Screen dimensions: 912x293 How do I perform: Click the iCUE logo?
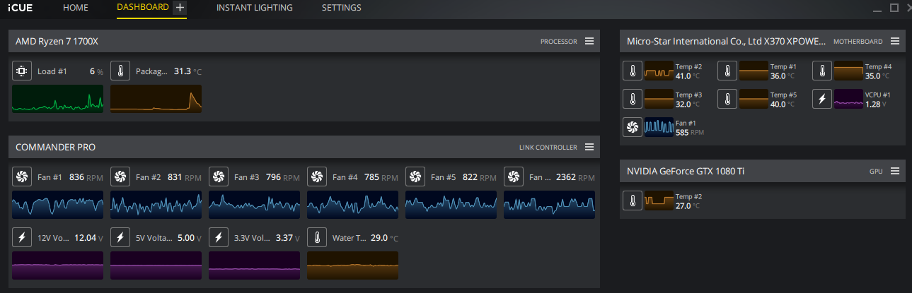coord(22,8)
